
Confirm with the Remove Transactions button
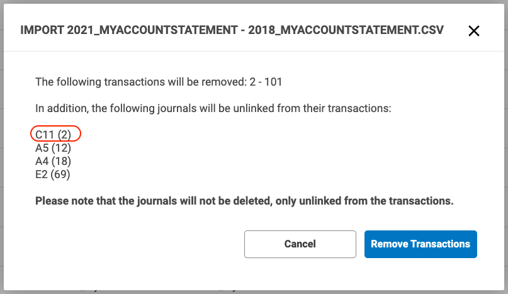421,244
